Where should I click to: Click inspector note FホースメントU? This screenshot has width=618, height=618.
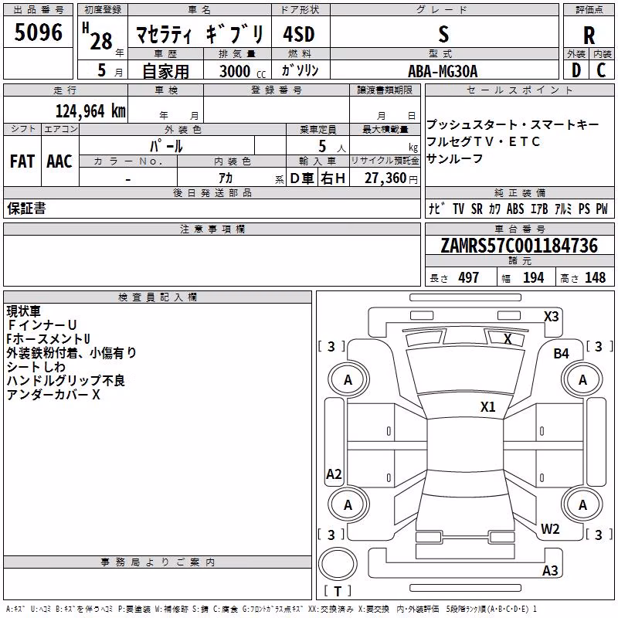pos(48,339)
